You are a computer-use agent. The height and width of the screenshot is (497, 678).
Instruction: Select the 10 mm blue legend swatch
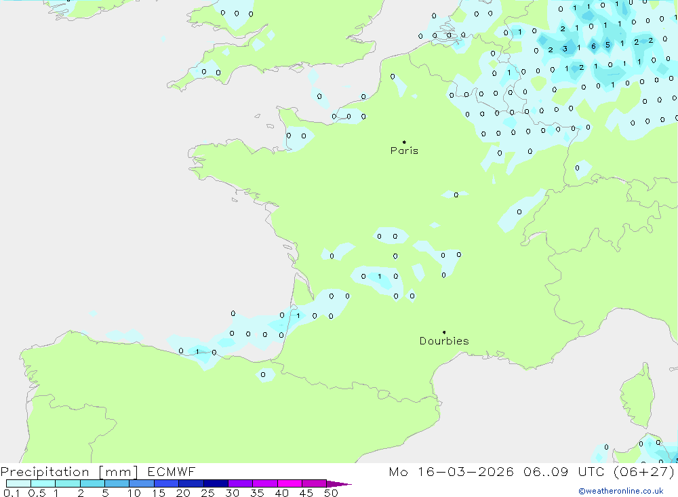142,484
